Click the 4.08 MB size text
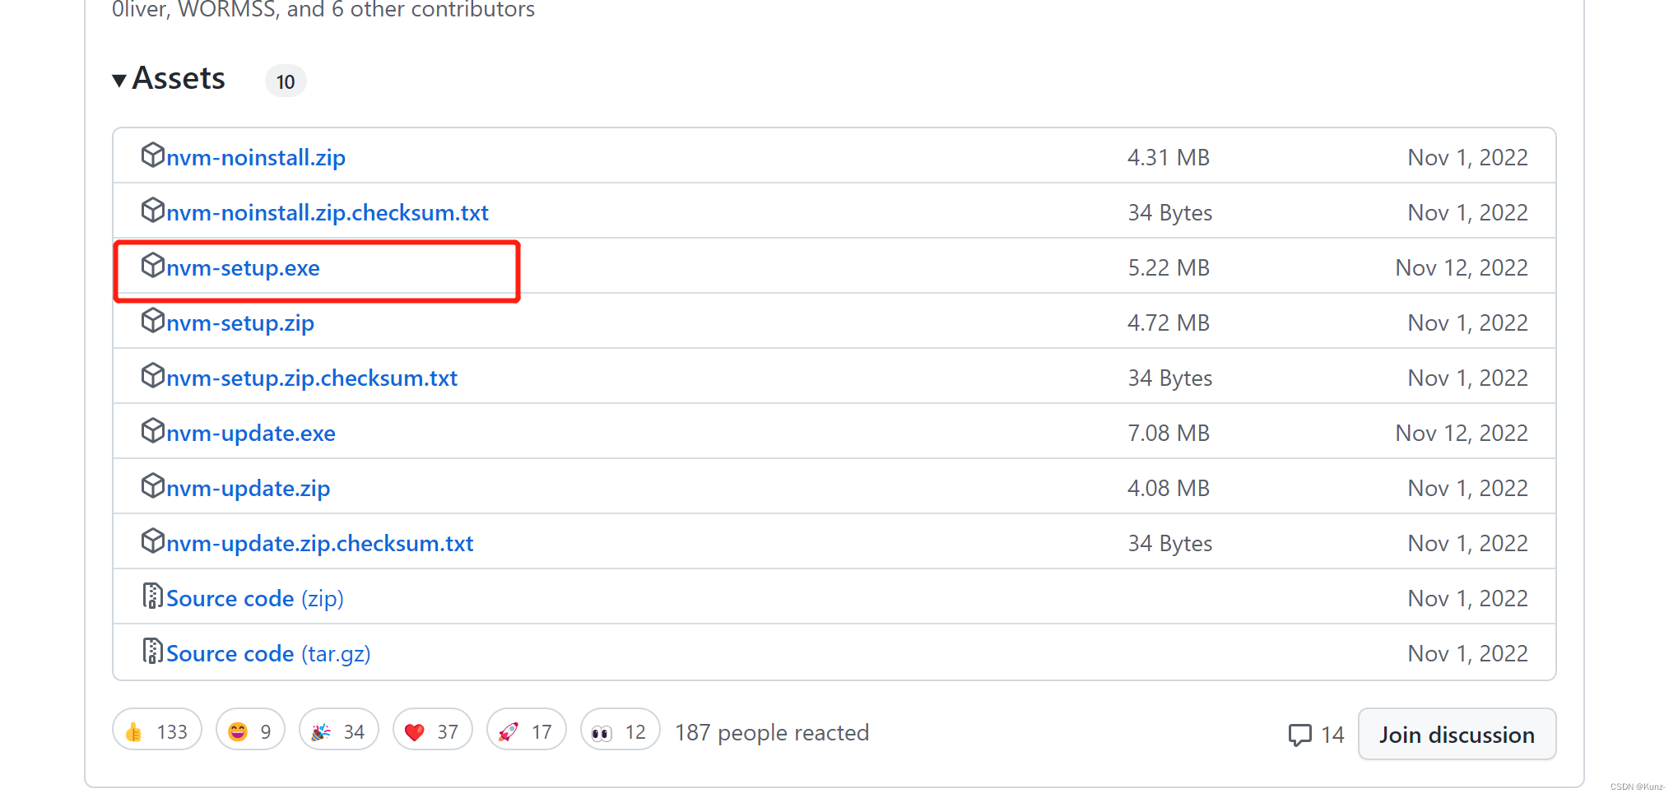The height and width of the screenshot is (798, 1678). [1169, 488]
